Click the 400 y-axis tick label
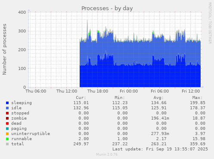The width and height of the screenshot is (214, 159). (22, 12)
